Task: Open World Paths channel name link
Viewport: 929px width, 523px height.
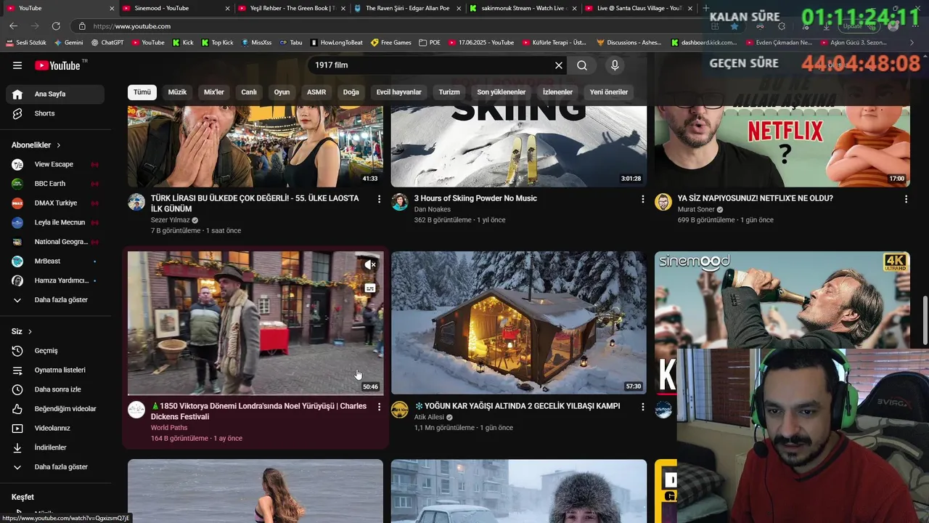Action: click(169, 428)
